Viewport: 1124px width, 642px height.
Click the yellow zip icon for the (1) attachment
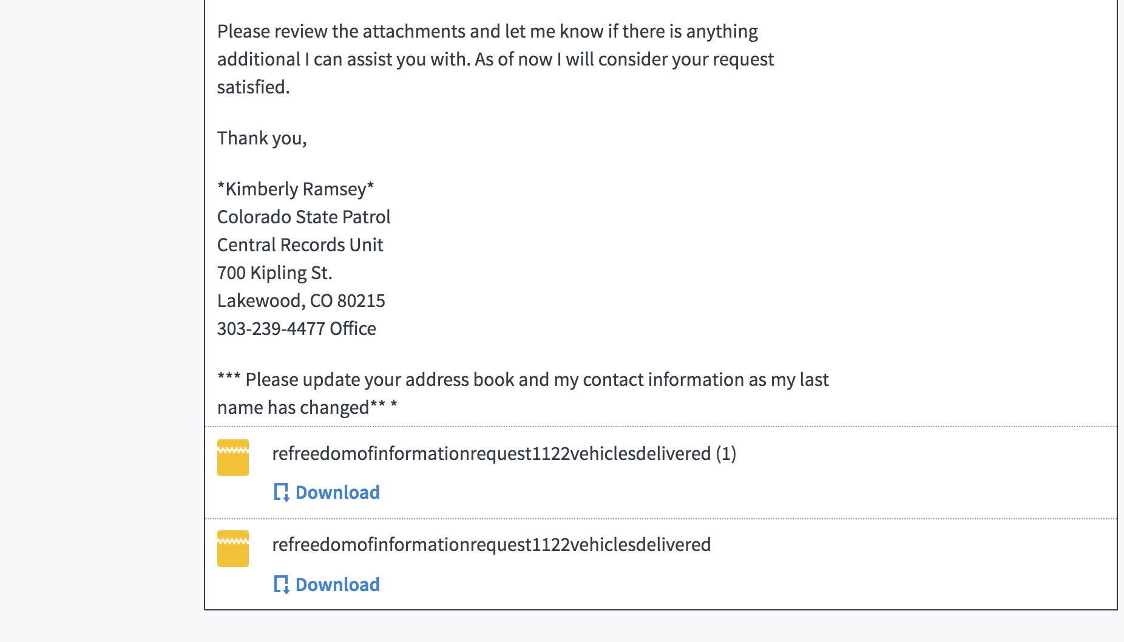[233, 458]
